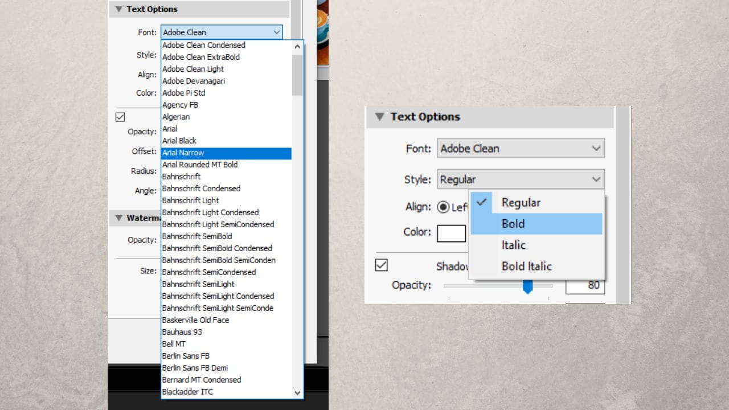Click the shadow Opacity slider handle
The height and width of the screenshot is (410, 729).
coord(527,286)
